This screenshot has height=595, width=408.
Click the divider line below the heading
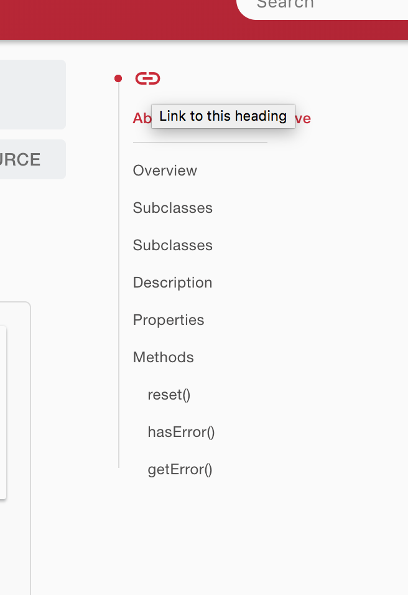(x=199, y=144)
